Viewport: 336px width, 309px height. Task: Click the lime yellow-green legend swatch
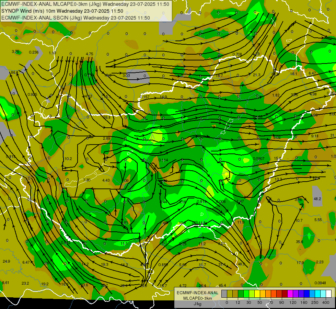(x=252, y=294)
